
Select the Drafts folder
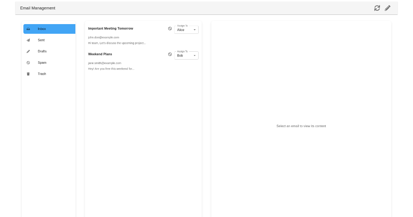coord(42,51)
